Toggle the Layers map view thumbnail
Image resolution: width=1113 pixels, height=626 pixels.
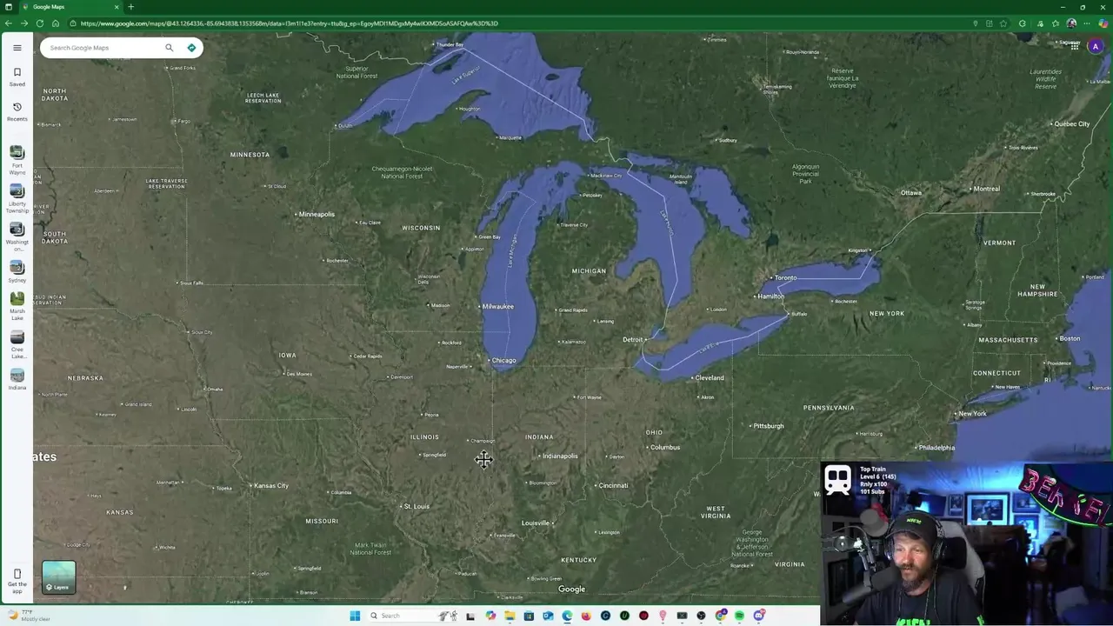pos(59,577)
